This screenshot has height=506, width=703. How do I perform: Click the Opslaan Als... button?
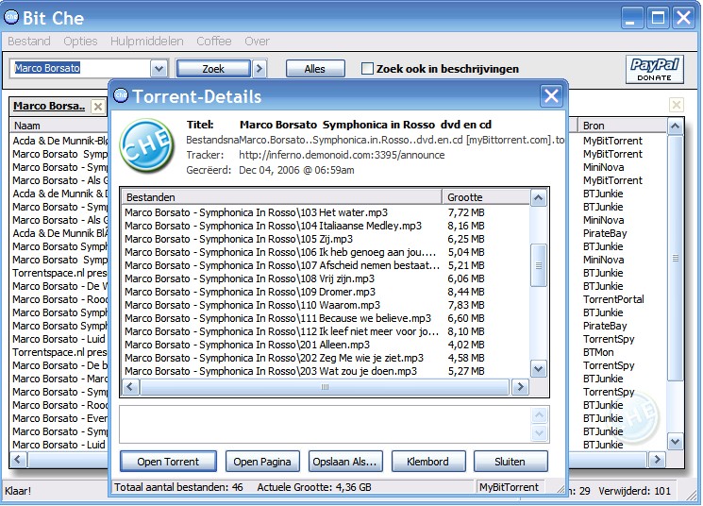coord(343,462)
